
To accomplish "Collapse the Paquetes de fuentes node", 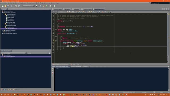I will (3, 13).
